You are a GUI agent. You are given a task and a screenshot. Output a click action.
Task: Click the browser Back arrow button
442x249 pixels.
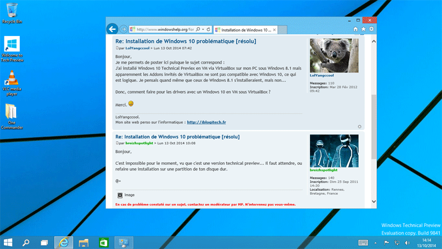[112, 29]
